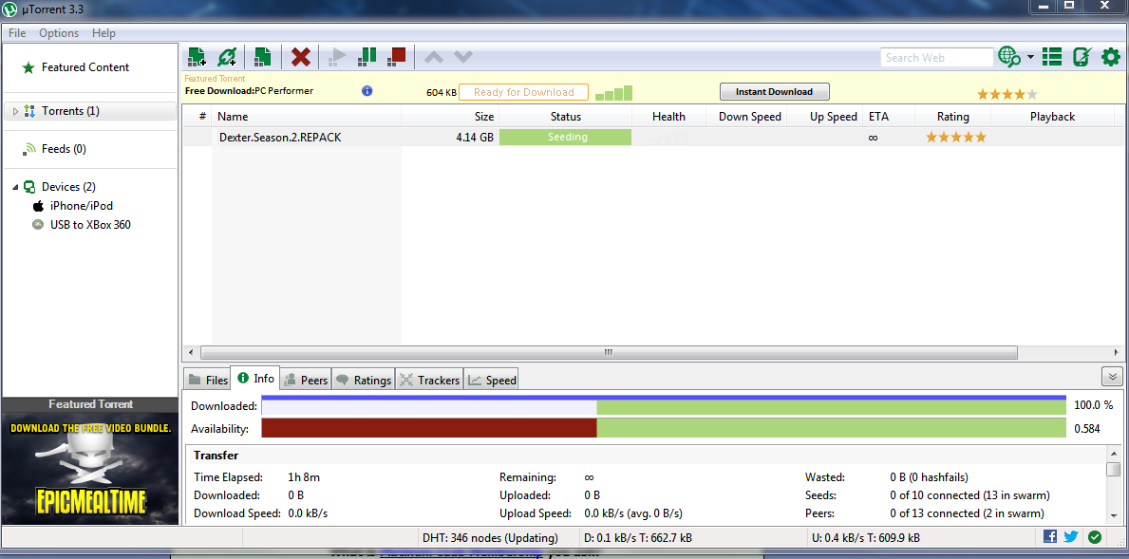Click green network status checkmark icon

(1095, 537)
